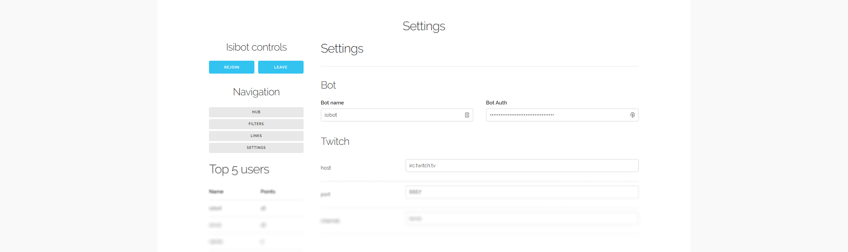
Task: Click the "Navigation" heading
Action: [256, 92]
